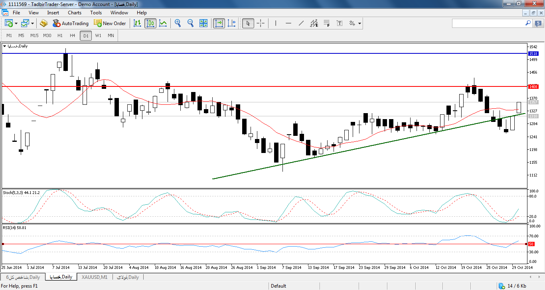Open the Help menu
Image resolution: width=545 pixels, height=290 pixels.
click(142, 13)
